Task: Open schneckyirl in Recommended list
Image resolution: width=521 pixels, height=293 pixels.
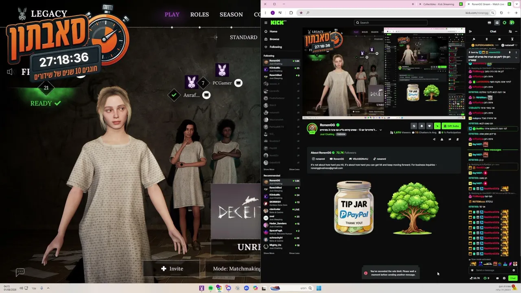Action: point(282,238)
